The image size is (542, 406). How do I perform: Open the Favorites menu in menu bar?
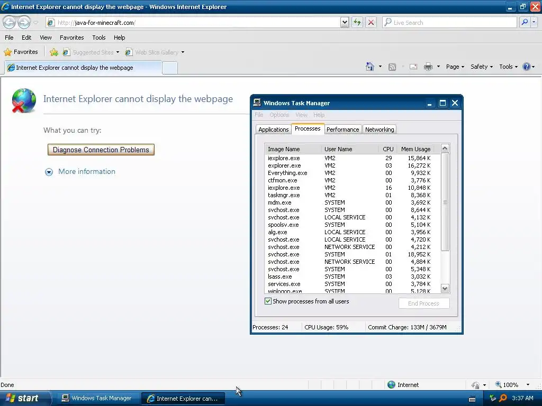(x=71, y=38)
